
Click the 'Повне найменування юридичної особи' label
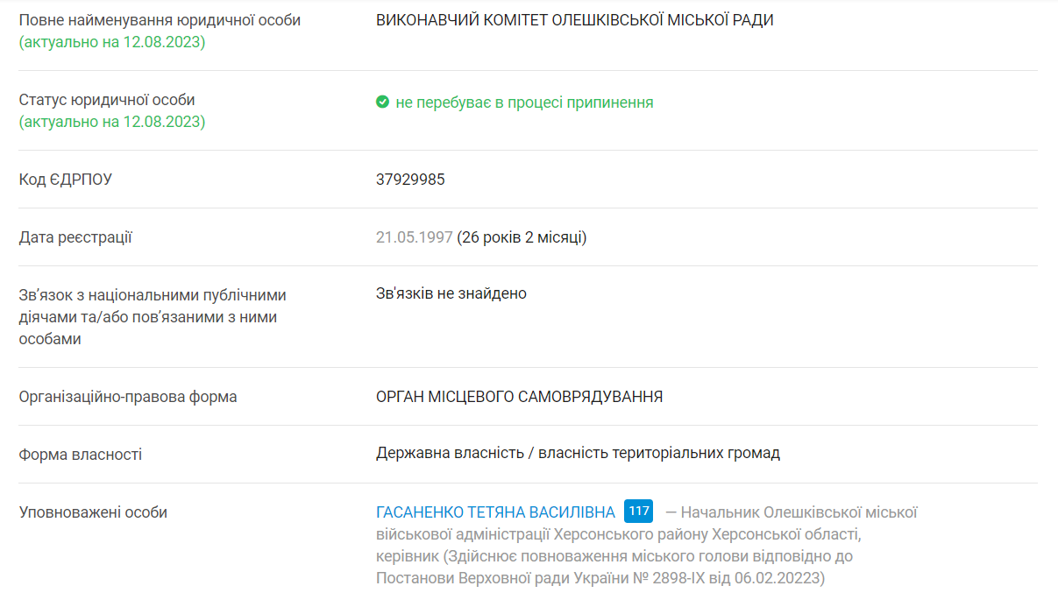click(x=160, y=20)
